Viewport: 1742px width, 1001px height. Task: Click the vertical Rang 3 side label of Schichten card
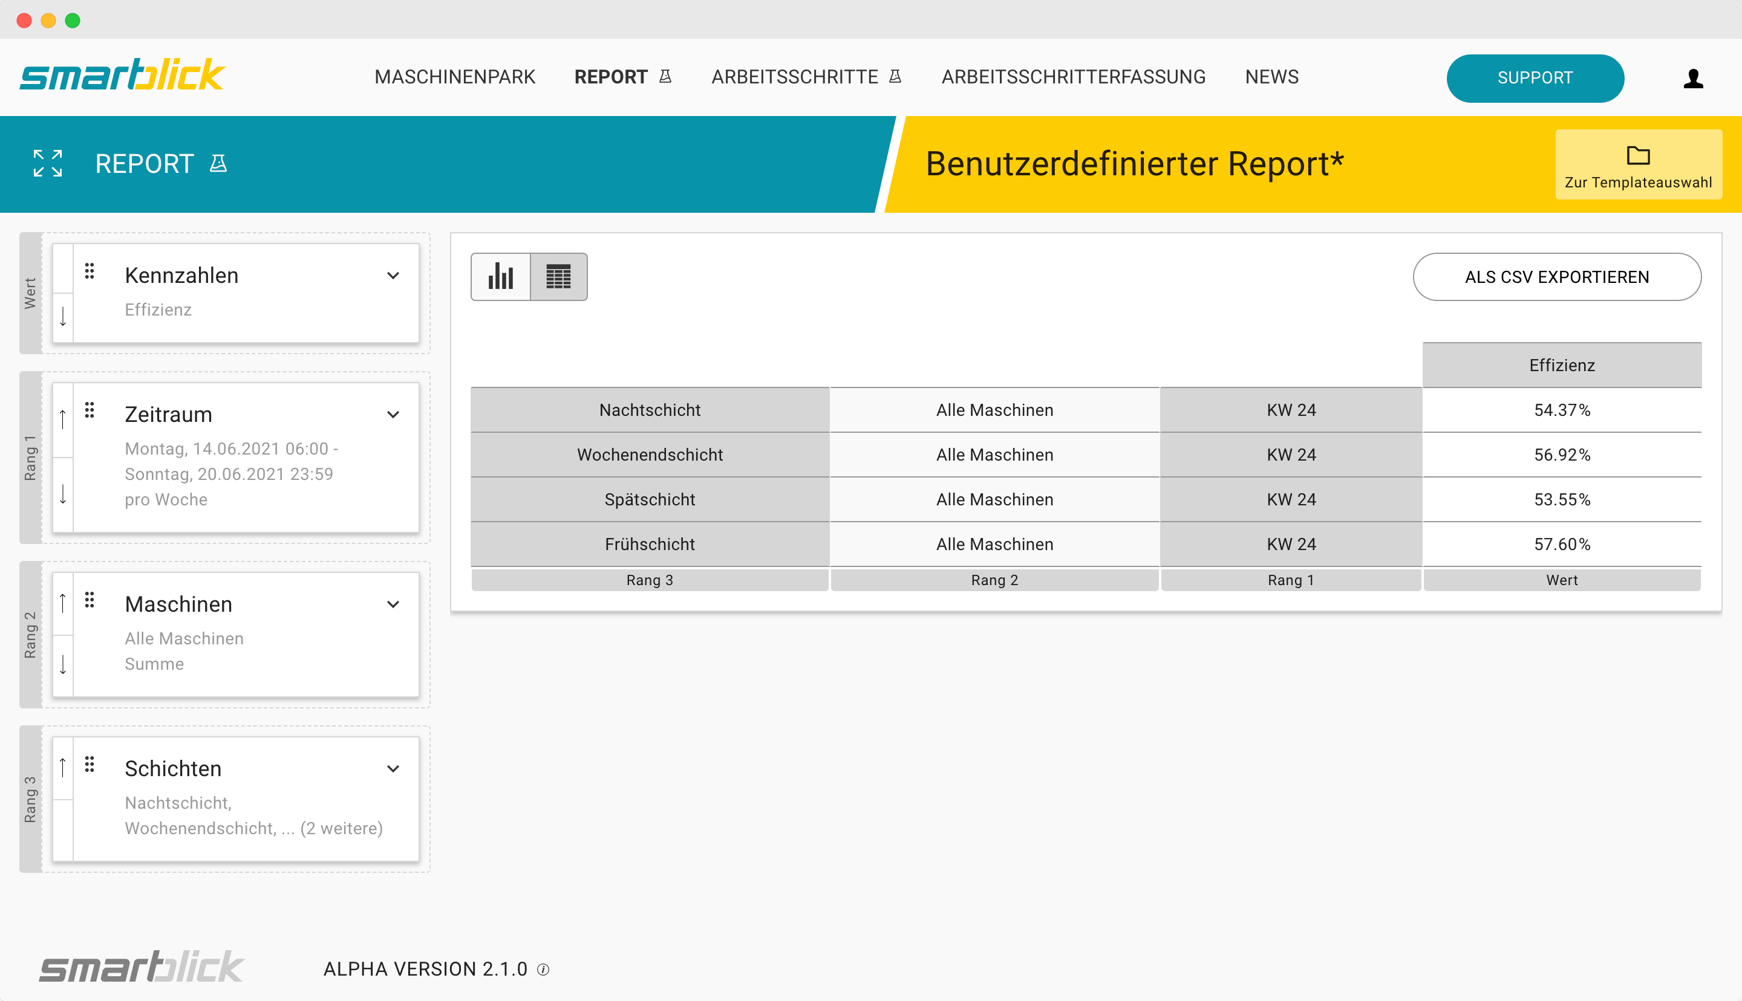click(x=30, y=799)
